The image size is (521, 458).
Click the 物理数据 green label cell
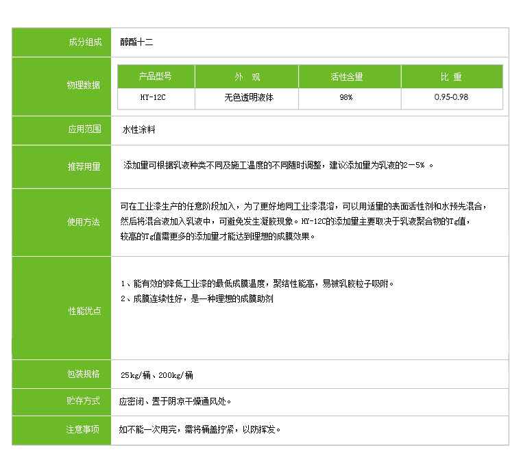click(84, 86)
